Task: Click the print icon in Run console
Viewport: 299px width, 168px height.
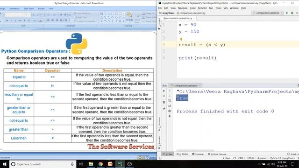Action: [x=170, y=111]
